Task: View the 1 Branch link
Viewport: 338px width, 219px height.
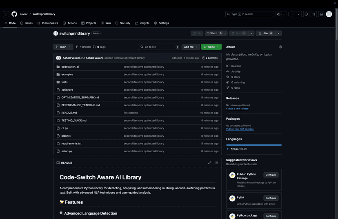Action: [x=83, y=47]
